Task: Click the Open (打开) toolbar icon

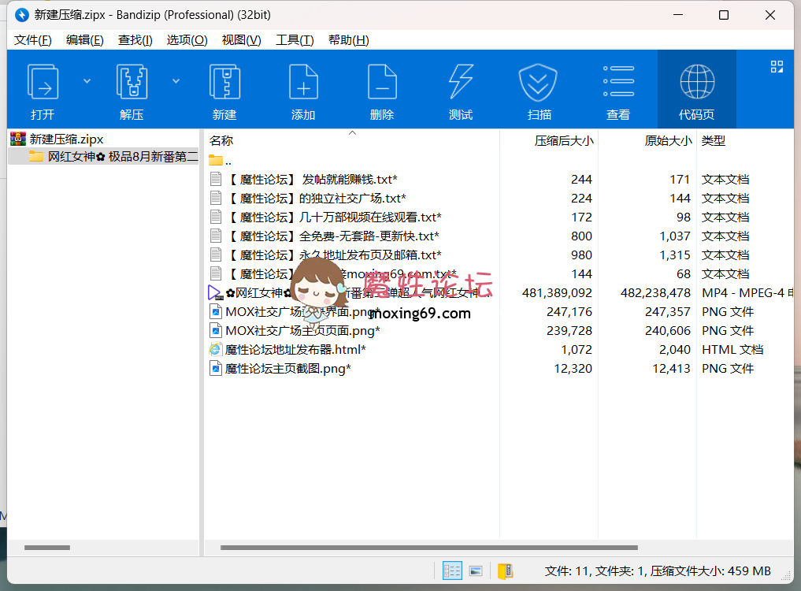Action: click(43, 82)
